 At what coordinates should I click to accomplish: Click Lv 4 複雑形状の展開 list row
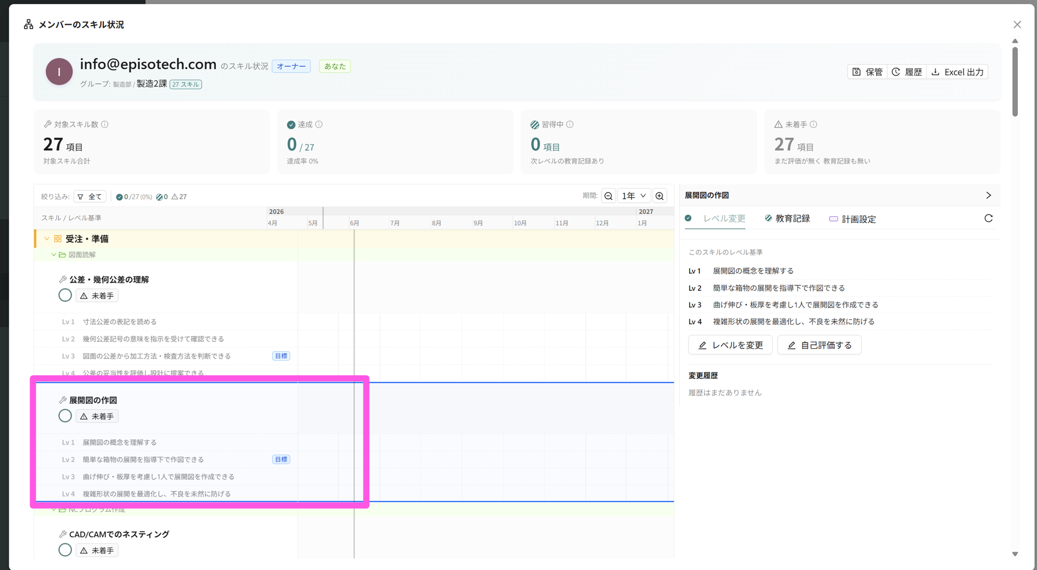click(x=166, y=494)
